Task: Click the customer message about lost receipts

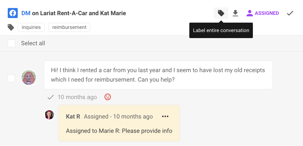Action: (x=158, y=75)
